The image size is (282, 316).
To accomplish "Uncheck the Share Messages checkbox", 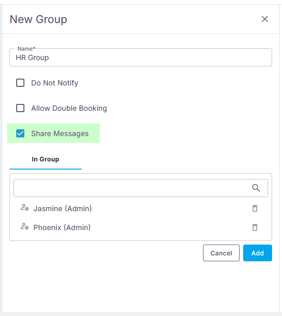I will click(20, 134).
